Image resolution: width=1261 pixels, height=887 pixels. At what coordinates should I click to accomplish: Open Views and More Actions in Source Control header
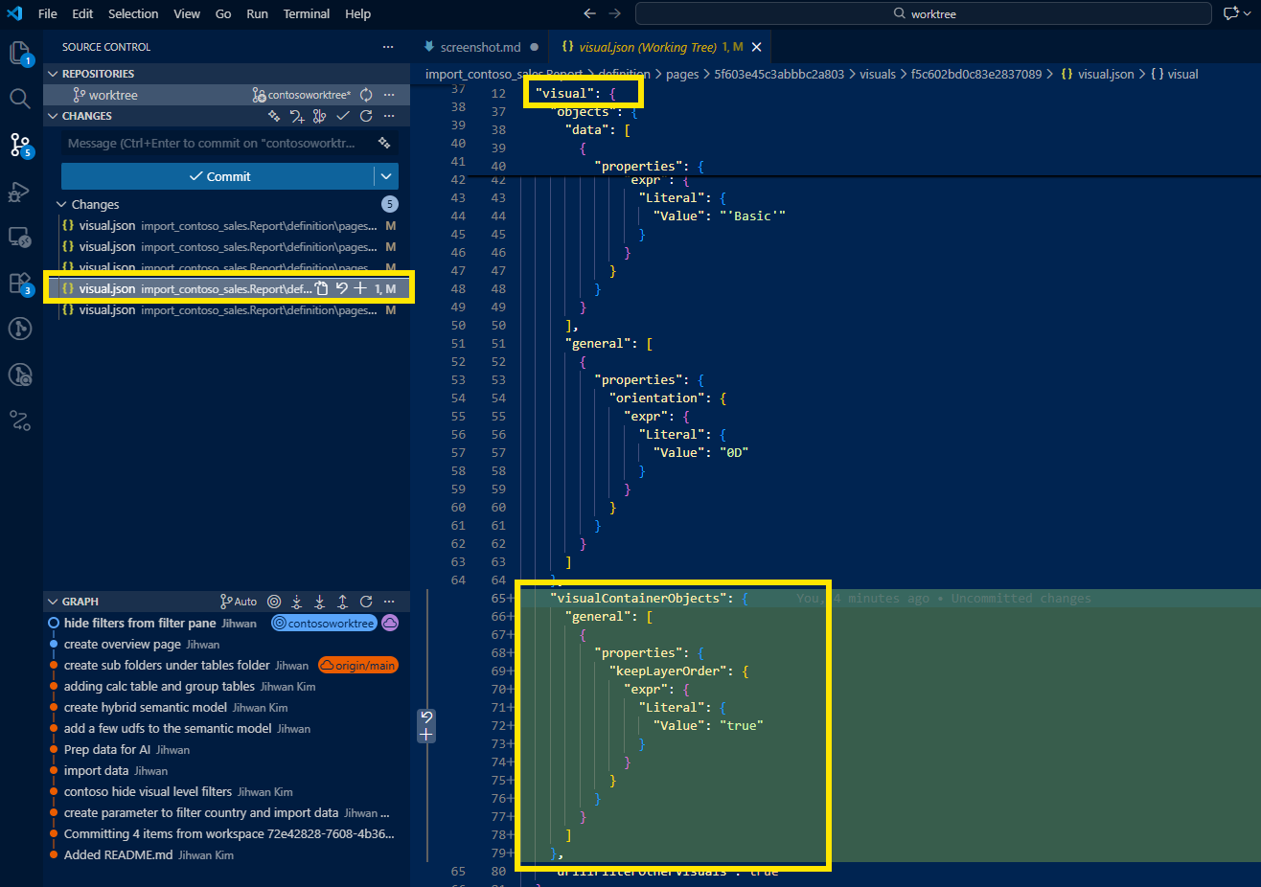point(388,47)
